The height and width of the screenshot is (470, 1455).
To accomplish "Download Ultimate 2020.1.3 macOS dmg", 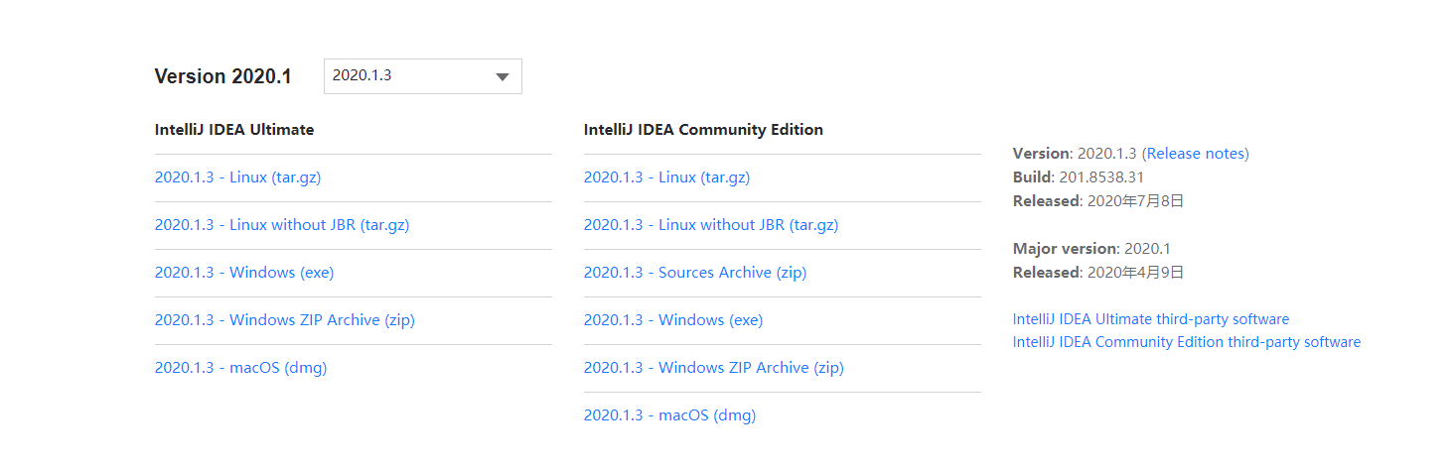I will click(x=240, y=368).
